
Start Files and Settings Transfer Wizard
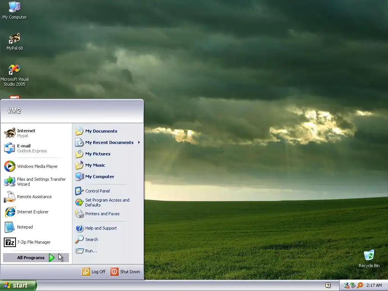(36, 181)
